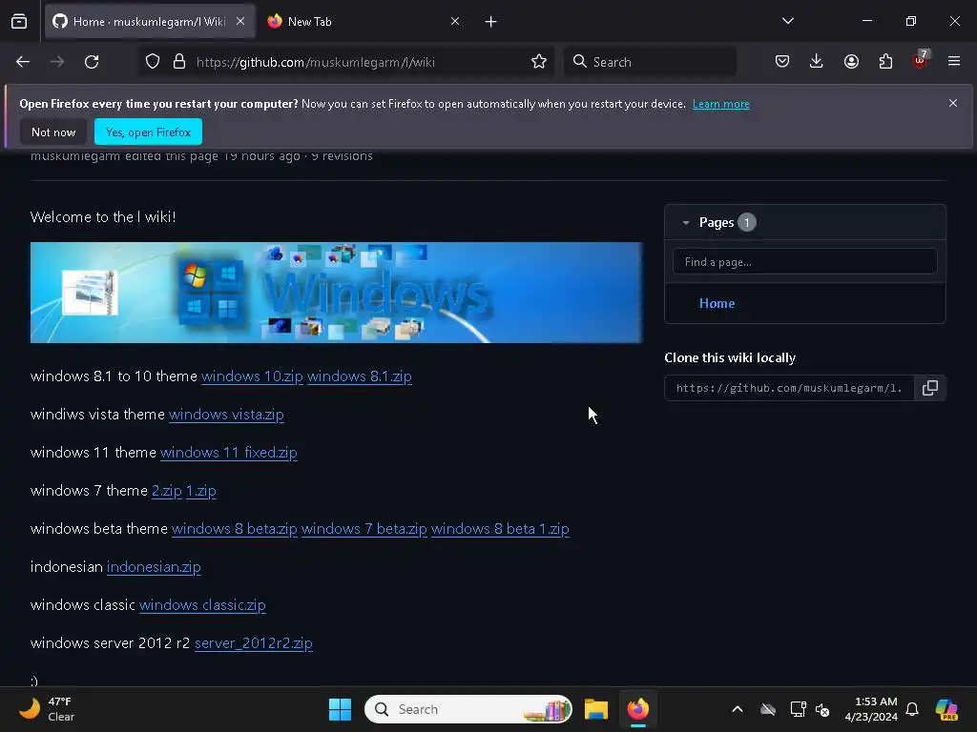Image resolution: width=977 pixels, height=732 pixels.
Task: Open the Windows Start menu
Action: [x=341, y=709]
